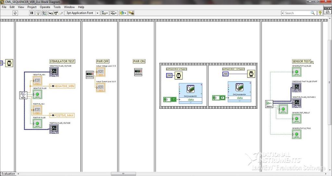Select the DAQ Assistant14 express VI

click(240, 92)
